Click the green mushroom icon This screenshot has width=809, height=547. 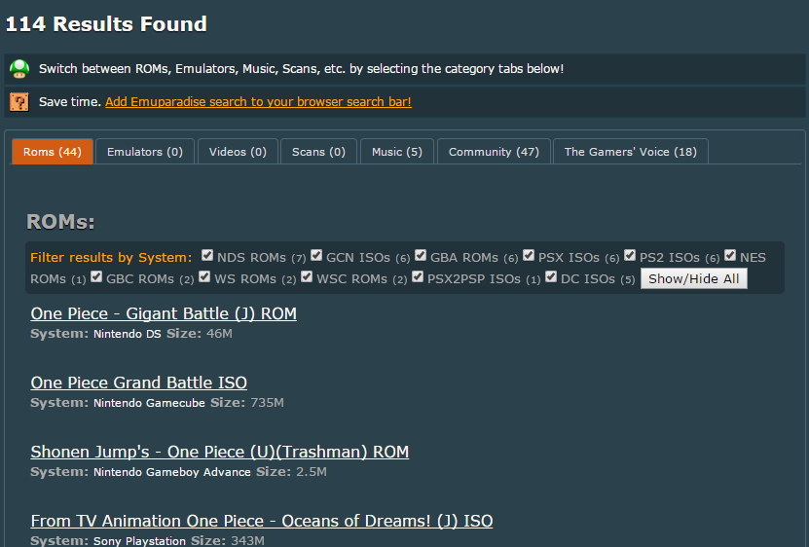point(19,69)
